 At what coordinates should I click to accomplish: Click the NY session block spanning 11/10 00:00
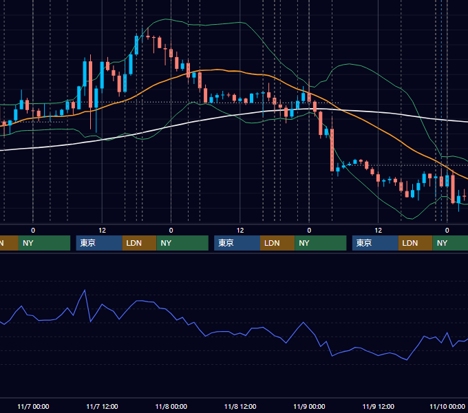pos(450,243)
